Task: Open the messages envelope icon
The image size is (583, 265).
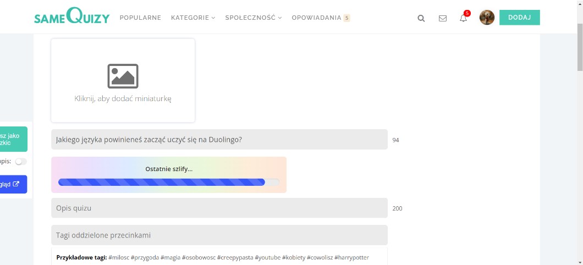Action: 443,18
